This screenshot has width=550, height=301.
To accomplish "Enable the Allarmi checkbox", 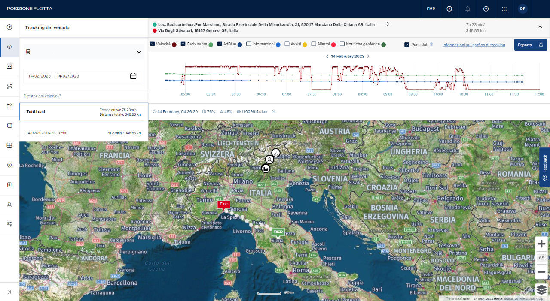I will (x=314, y=44).
